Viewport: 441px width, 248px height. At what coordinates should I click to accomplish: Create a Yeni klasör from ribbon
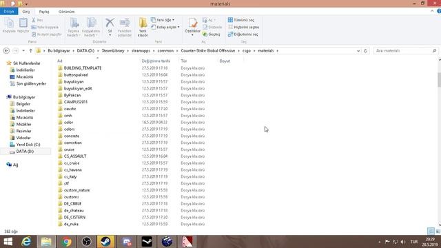pyautogui.click(x=143, y=27)
